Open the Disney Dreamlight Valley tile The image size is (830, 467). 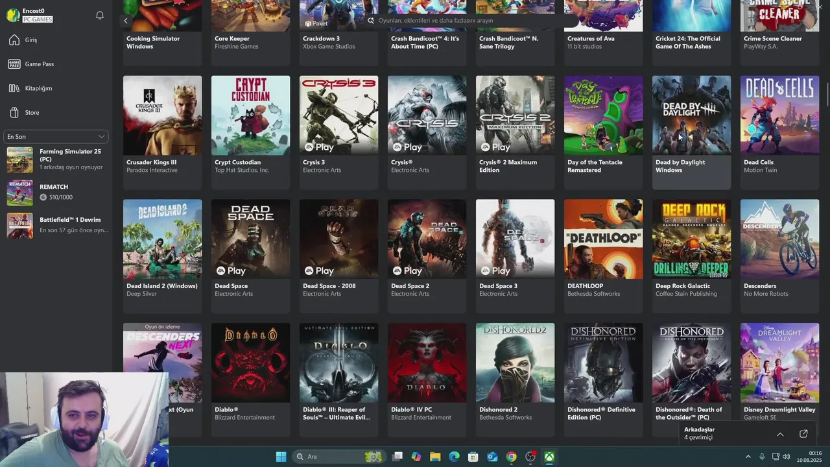click(779, 379)
